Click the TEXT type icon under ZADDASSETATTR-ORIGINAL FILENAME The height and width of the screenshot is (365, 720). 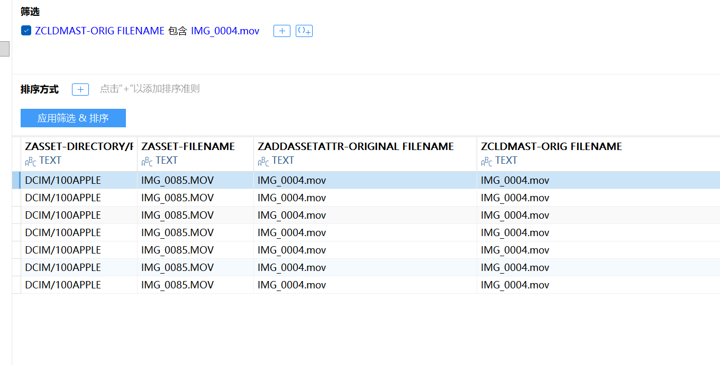click(263, 161)
